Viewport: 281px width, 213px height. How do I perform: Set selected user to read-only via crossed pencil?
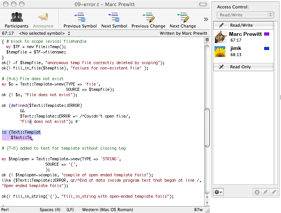pos(265,192)
